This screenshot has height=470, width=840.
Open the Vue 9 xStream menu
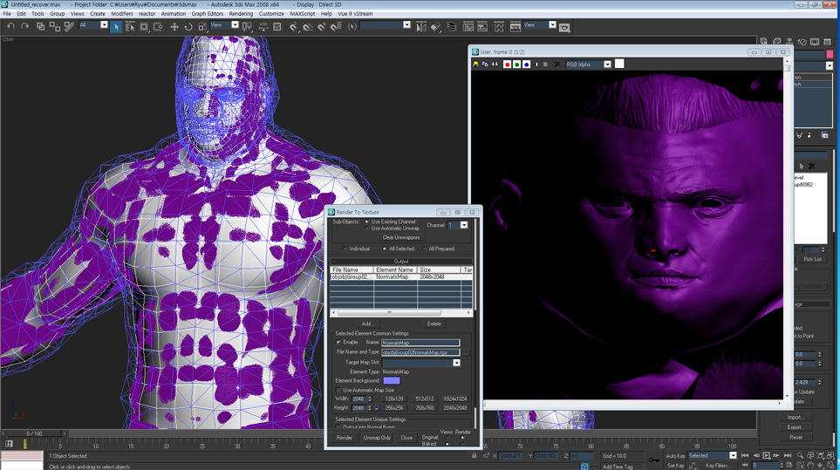pyautogui.click(x=355, y=14)
